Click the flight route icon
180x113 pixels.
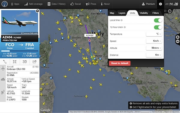pyautogui.click(x=5, y=62)
